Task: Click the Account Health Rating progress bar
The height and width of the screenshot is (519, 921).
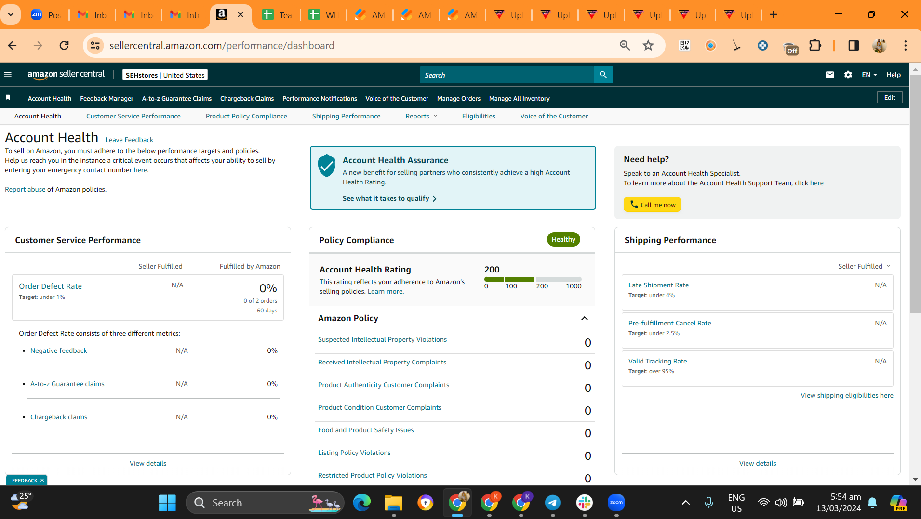Action: click(533, 279)
